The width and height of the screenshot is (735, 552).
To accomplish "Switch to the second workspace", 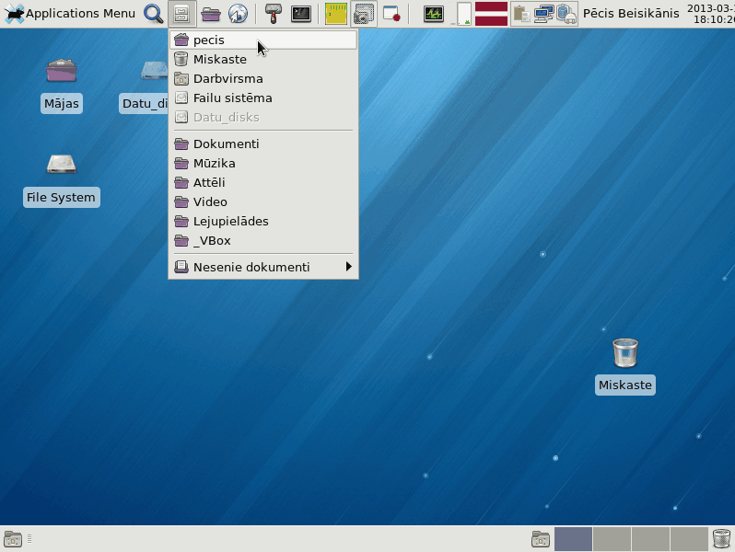I will click(x=612, y=539).
